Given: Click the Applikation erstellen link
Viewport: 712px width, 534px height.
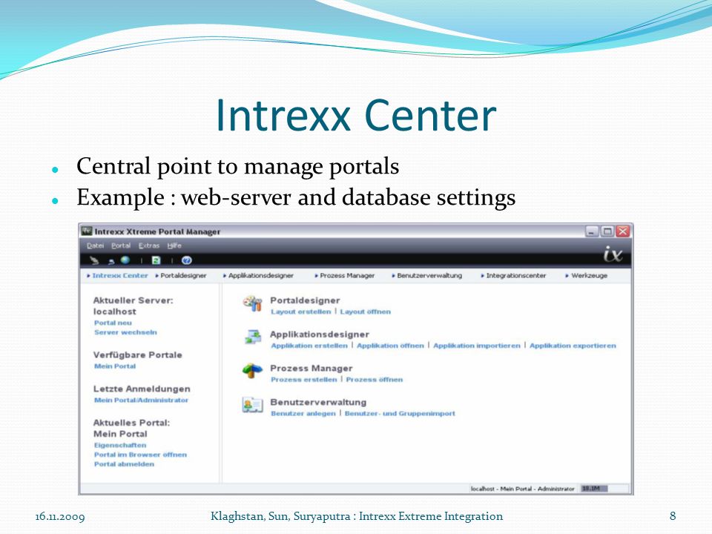Looking at the screenshot, I should 309,346.
